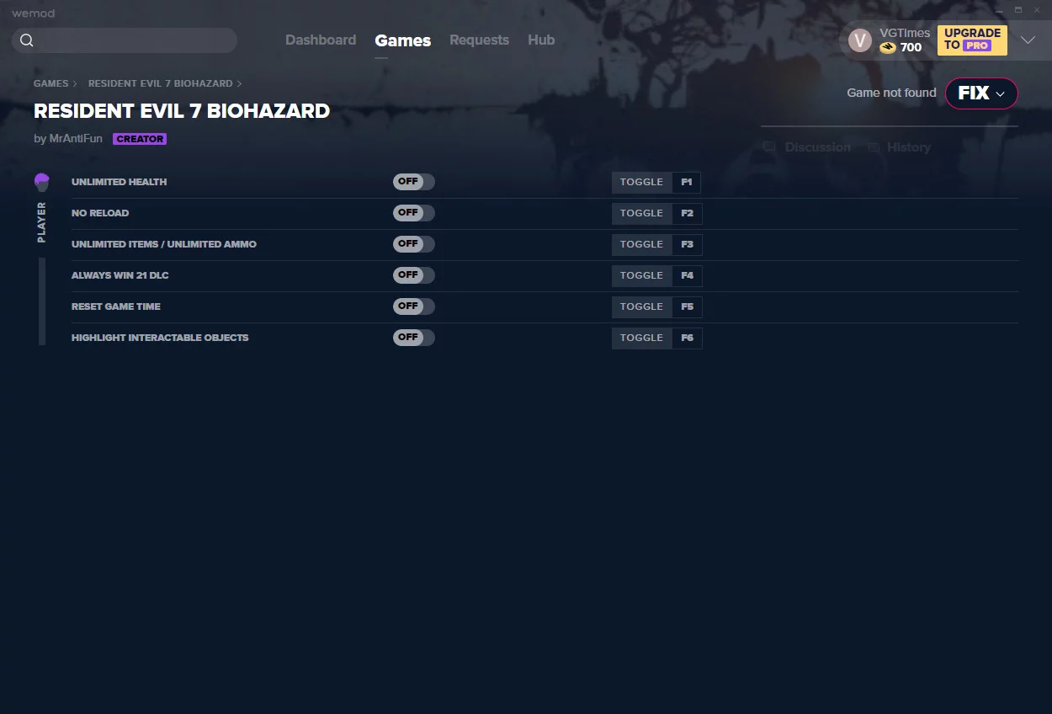Click the HIGHLIGHT INTERACTABLE OBJECTS label
This screenshot has width=1052, height=714.
click(160, 338)
